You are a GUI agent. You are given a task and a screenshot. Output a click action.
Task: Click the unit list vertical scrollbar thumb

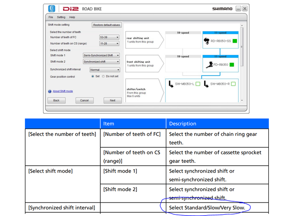242,47
